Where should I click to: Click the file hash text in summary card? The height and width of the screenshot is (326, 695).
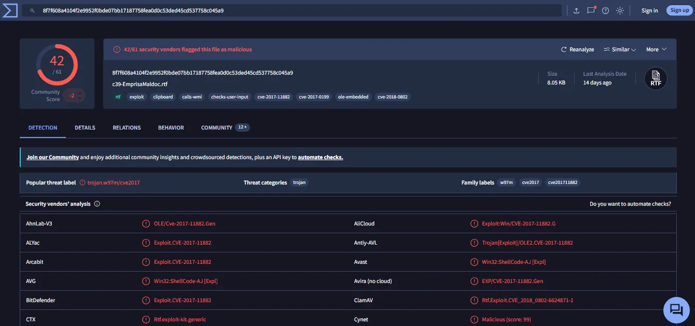tap(202, 73)
